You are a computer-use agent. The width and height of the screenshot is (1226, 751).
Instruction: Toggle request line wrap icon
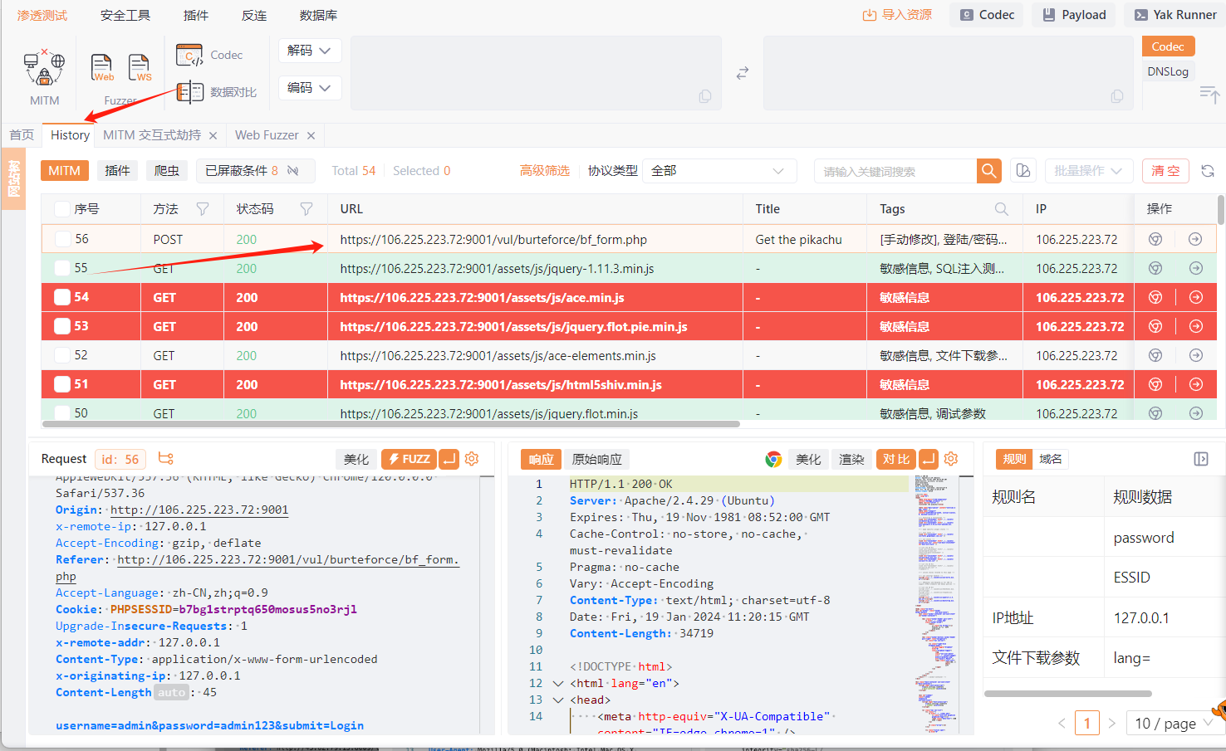tap(449, 459)
